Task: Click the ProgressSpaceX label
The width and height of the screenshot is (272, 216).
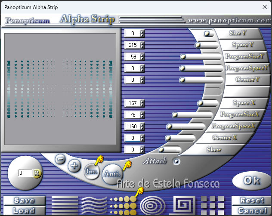Action: pos(234,126)
